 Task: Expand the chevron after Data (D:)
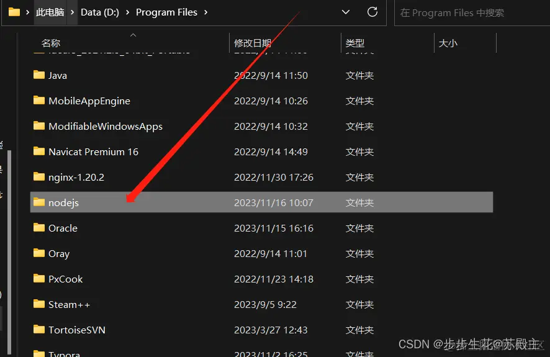tap(127, 12)
